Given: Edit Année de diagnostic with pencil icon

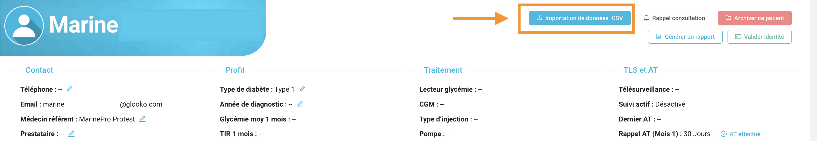Looking at the screenshot, I should [x=300, y=104].
